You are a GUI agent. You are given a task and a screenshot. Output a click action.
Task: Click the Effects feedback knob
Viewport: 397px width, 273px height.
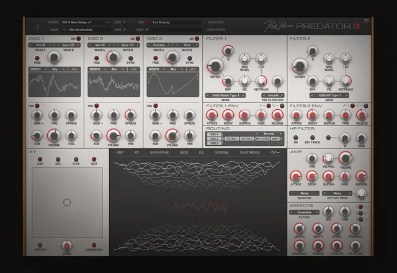pos(355,229)
